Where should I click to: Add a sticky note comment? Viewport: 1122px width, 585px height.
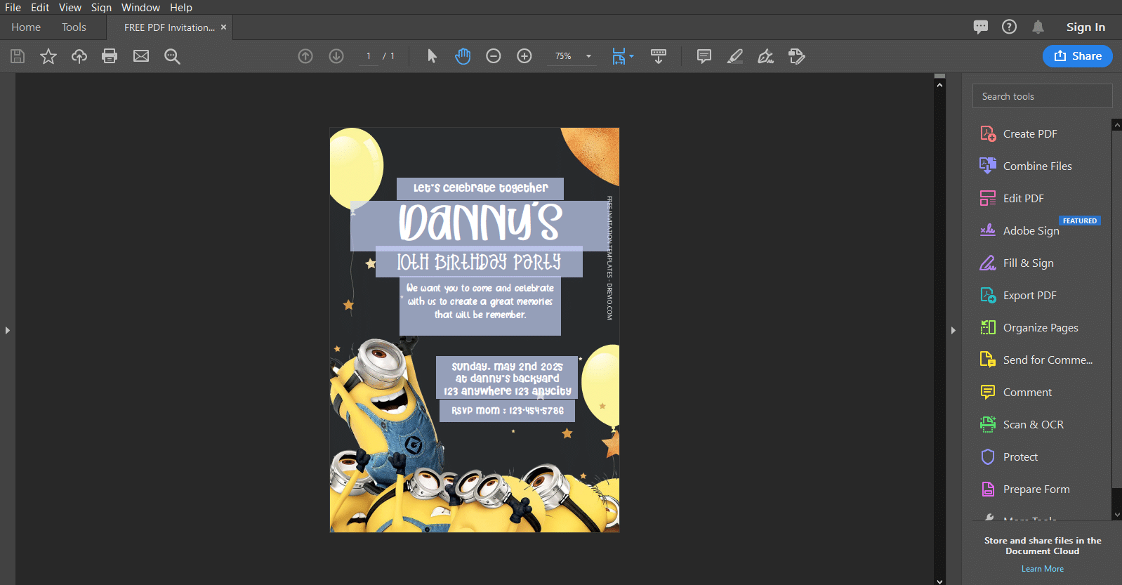[704, 56]
